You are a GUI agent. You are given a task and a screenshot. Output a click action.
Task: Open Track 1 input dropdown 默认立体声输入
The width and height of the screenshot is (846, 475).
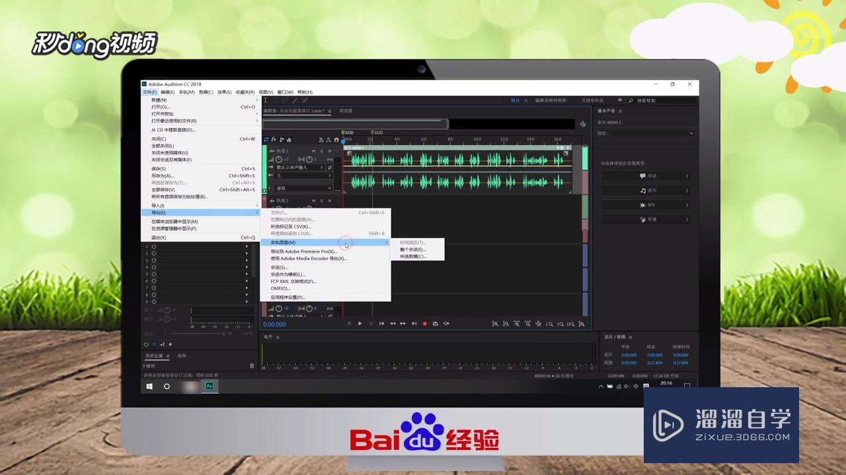(300, 168)
